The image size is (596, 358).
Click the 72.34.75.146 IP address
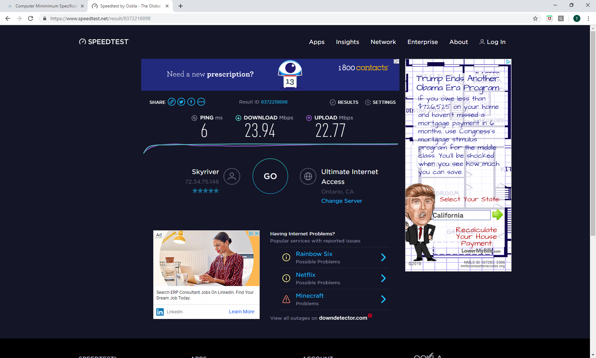click(x=202, y=182)
